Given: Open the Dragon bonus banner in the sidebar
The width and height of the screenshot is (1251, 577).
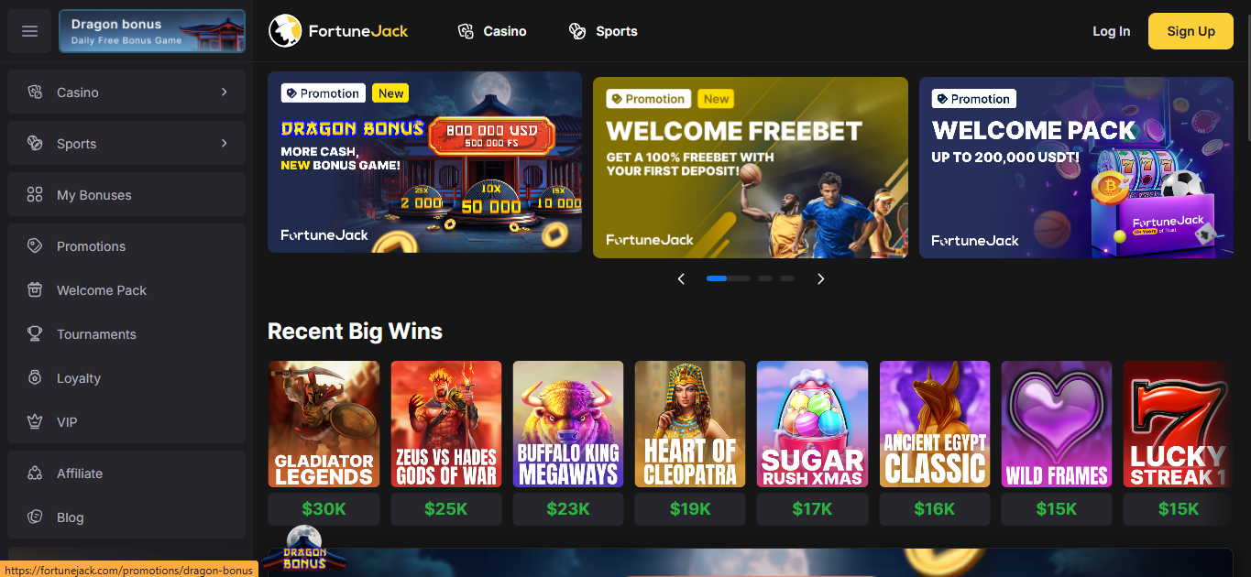Looking at the screenshot, I should click(x=152, y=31).
